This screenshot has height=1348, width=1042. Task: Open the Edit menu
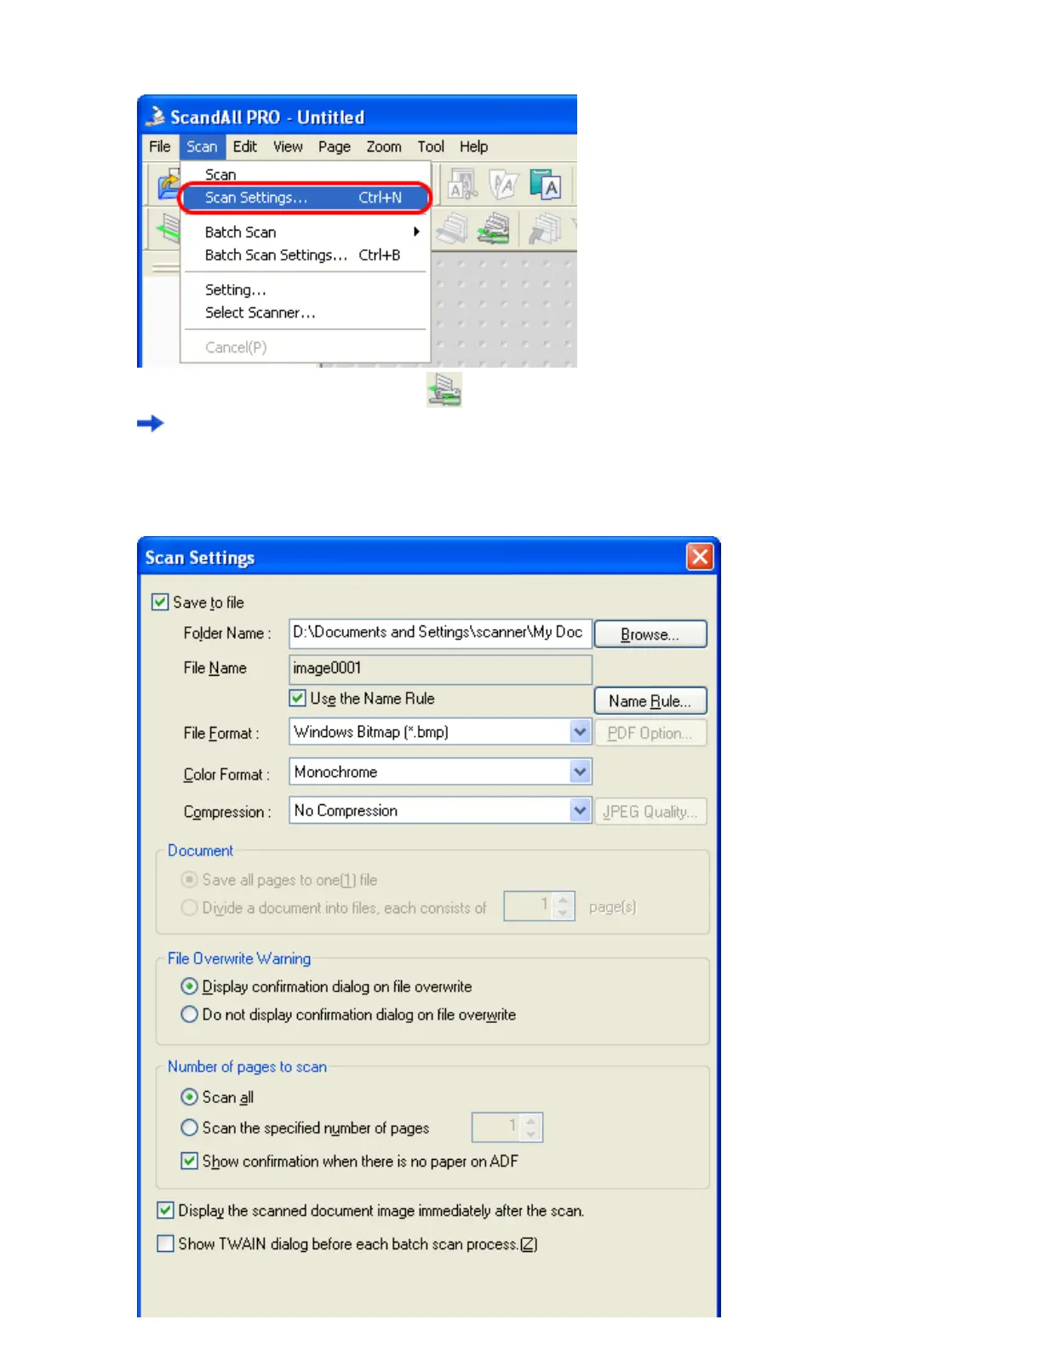[x=245, y=146]
